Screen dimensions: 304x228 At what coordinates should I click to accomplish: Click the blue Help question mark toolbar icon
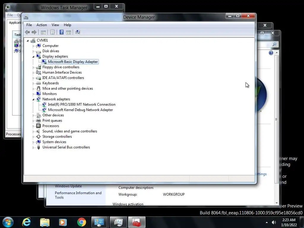[x=61, y=32]
